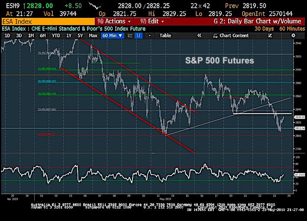Expand the 96 Actions menu
307x221 pixels.
pyautogui.click(x=114, y=21)
